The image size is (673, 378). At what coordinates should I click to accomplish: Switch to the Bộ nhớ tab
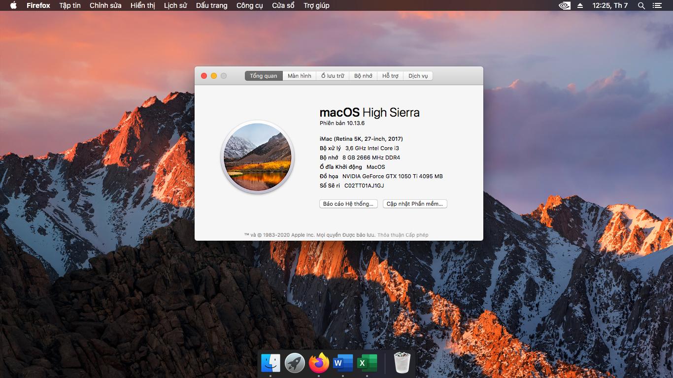point(364,76)
